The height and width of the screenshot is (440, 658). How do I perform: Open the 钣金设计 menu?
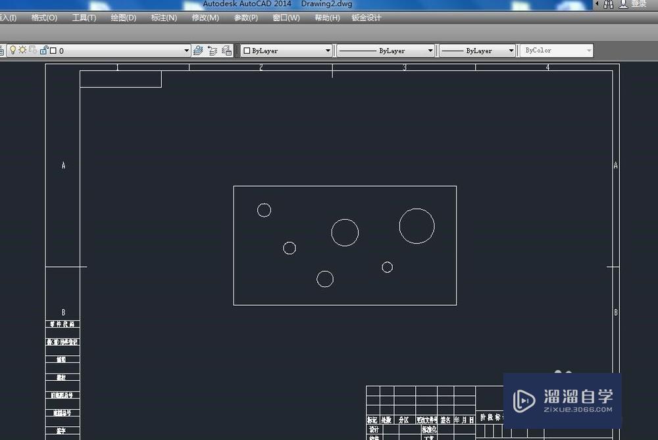tap(367, 18)
